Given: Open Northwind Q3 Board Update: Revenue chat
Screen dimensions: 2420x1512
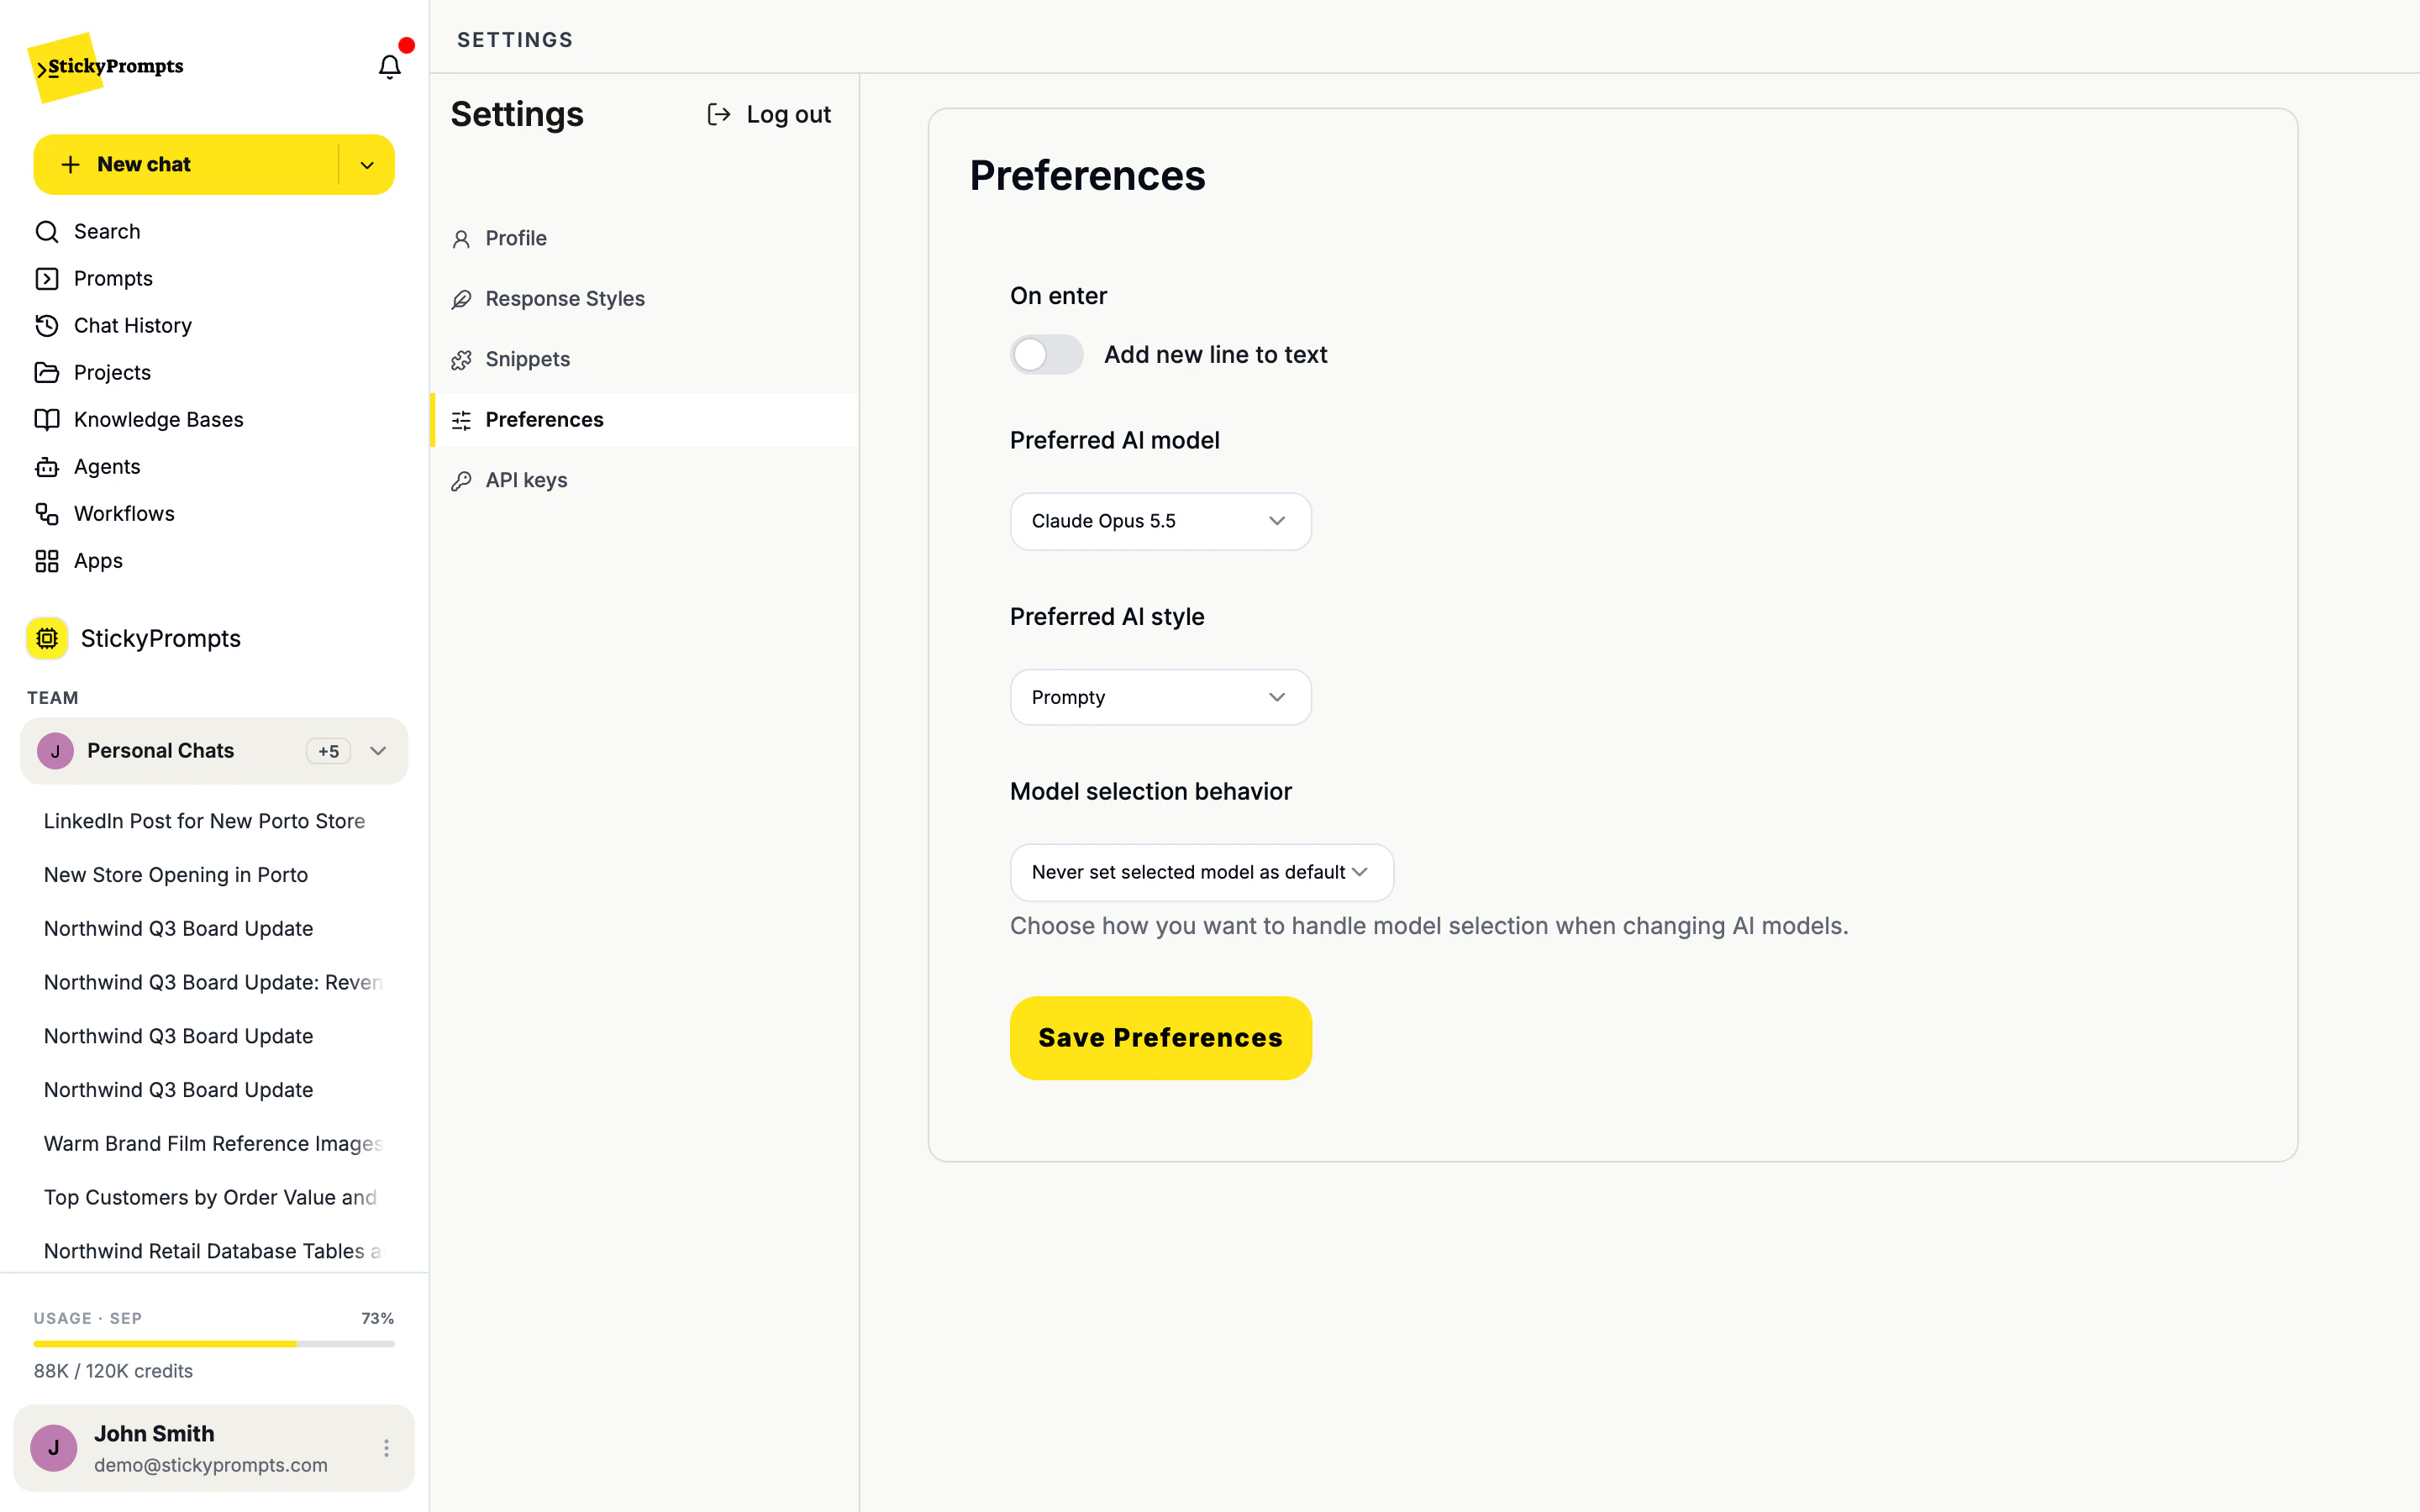Looking at the screenshot, I should pos(214,983).
